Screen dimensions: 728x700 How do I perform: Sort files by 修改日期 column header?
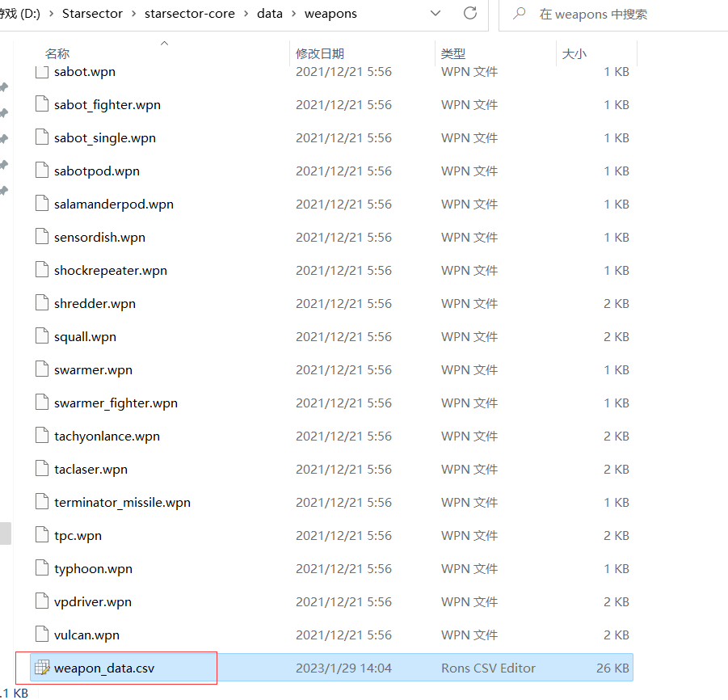point(320,53)
